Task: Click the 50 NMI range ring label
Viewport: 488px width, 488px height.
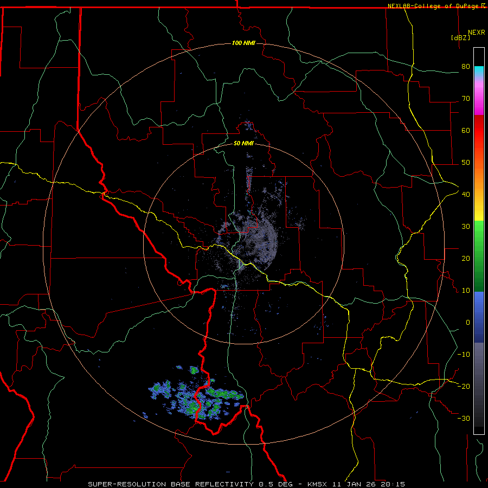Action: click(243, 144)
